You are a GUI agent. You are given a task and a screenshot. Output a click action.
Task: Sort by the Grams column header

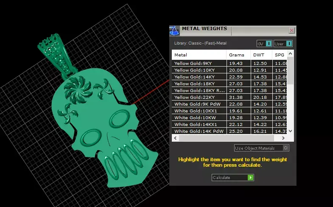[x=238, y=55]
